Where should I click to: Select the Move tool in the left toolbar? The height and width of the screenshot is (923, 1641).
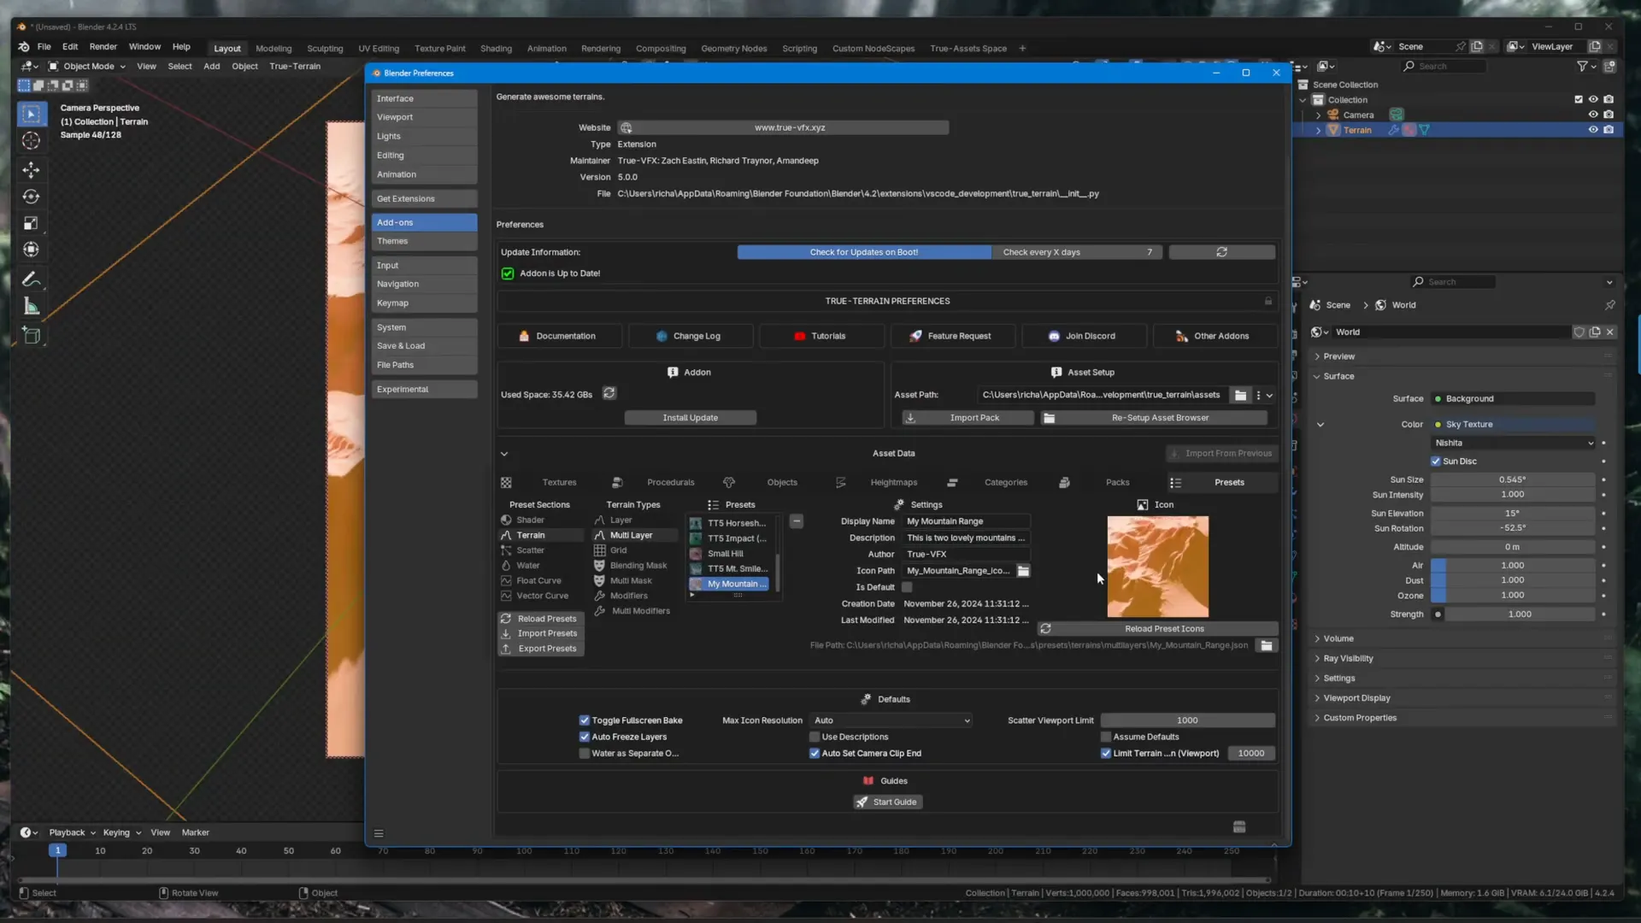click(x=31, y=170)
